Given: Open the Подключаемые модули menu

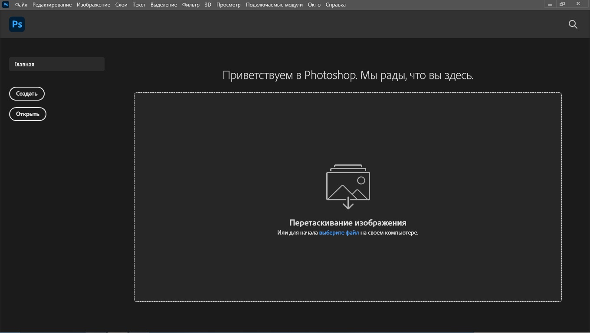Looking at the screenshot, I should click(274, 5).
